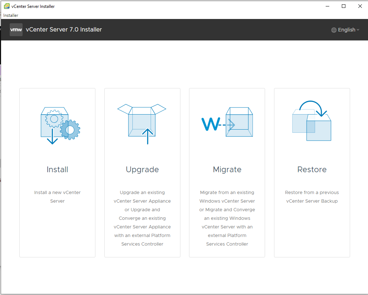Click the Install gears-and-box icon
The image size is (368, 295).
[60, 126]
